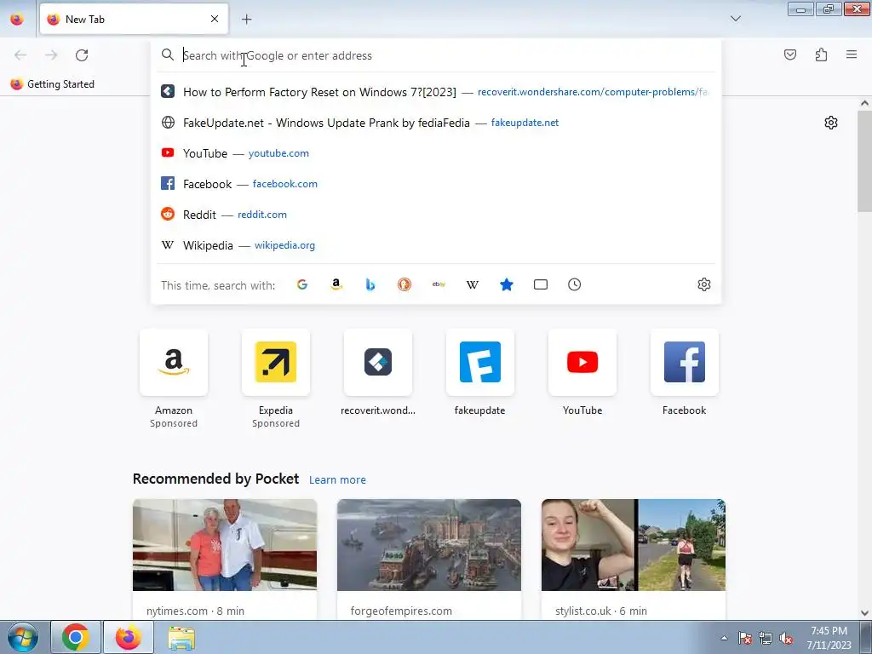The width and height of the screenshot is (872, 654).
Task: Open the forgeofempires.com Pocket story
Action: 429,559
